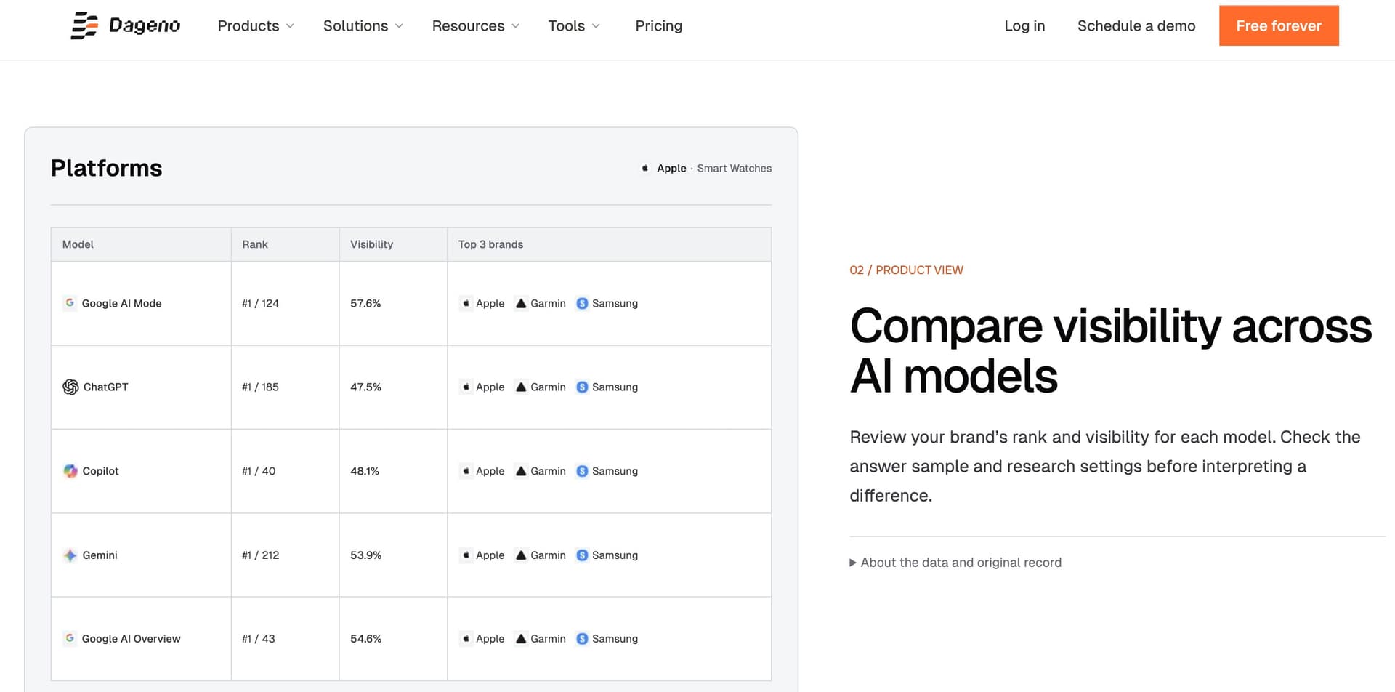Image resolution: width=1395 pixels, height=692 pixels.
Task: Click the Apple icon in the Platforms header
Action: point(645,168)
